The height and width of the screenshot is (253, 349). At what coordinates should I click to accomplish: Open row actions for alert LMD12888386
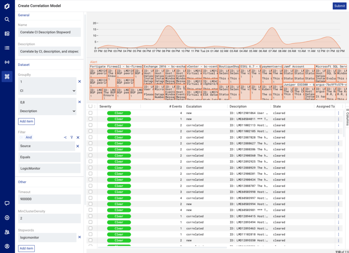338,149
